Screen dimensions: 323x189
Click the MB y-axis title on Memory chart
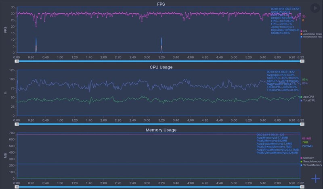point(6,156)
